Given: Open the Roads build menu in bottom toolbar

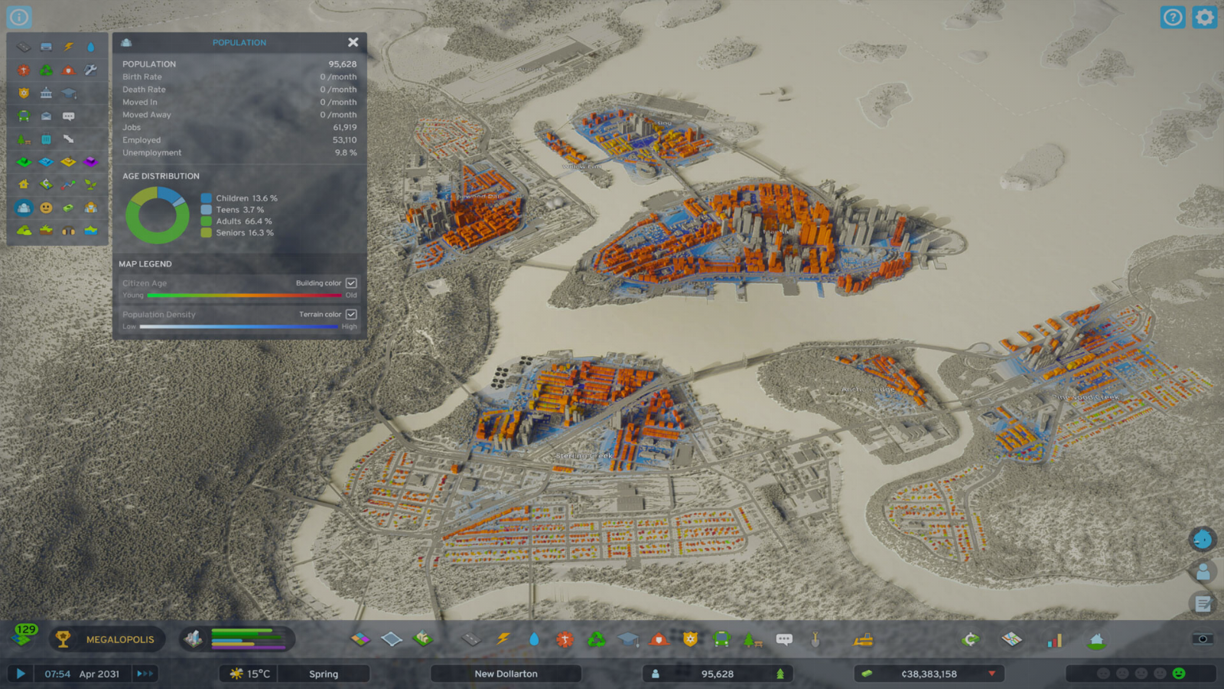Looking at the screenshot, I should 471,639.
